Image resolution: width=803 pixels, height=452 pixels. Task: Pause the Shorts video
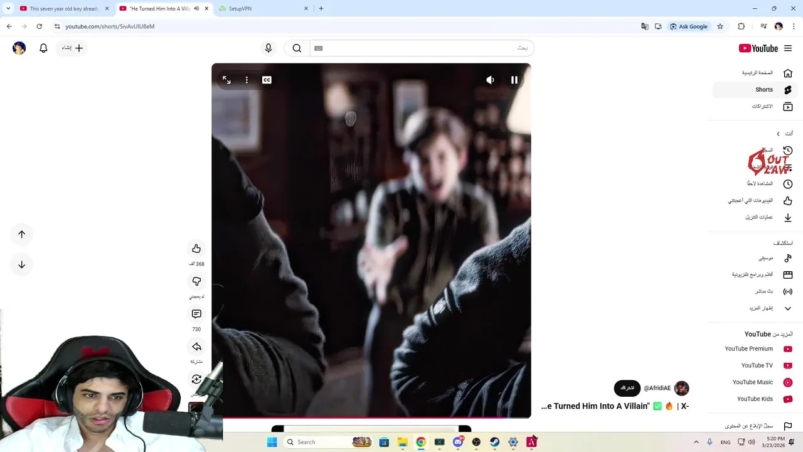coord(514,80)
